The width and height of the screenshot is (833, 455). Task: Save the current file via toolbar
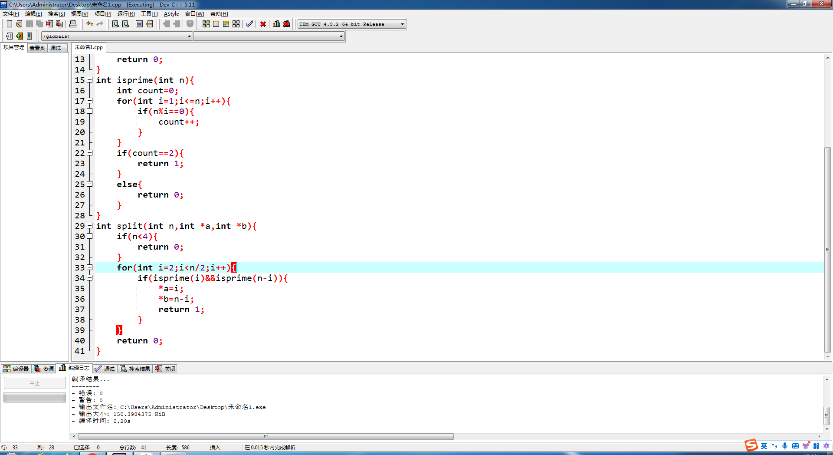pyautogui.click(x=29, y=24)
